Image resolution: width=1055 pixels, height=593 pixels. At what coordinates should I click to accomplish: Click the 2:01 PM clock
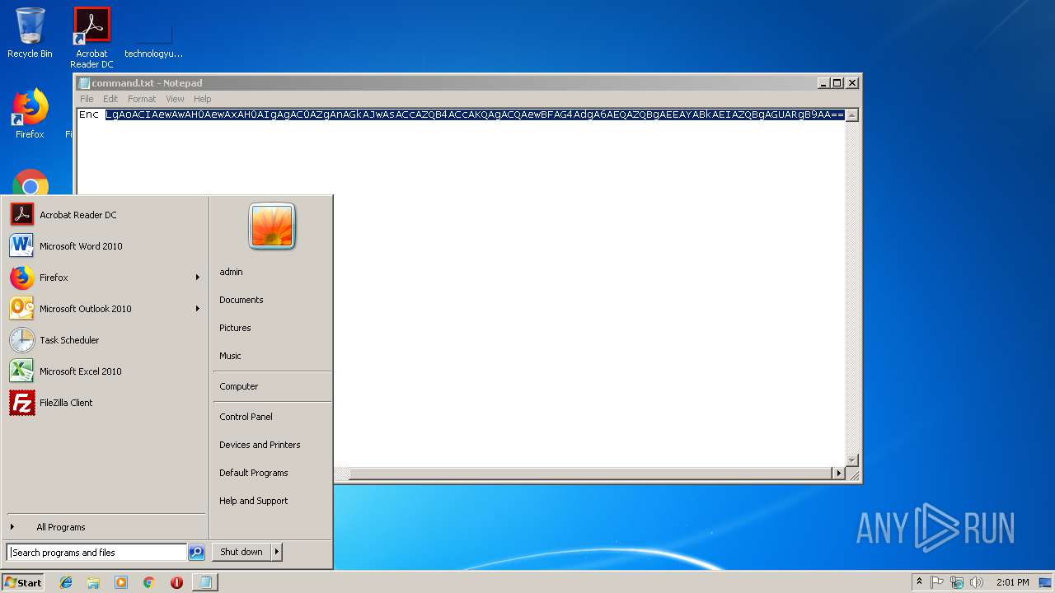[1012, 582]
